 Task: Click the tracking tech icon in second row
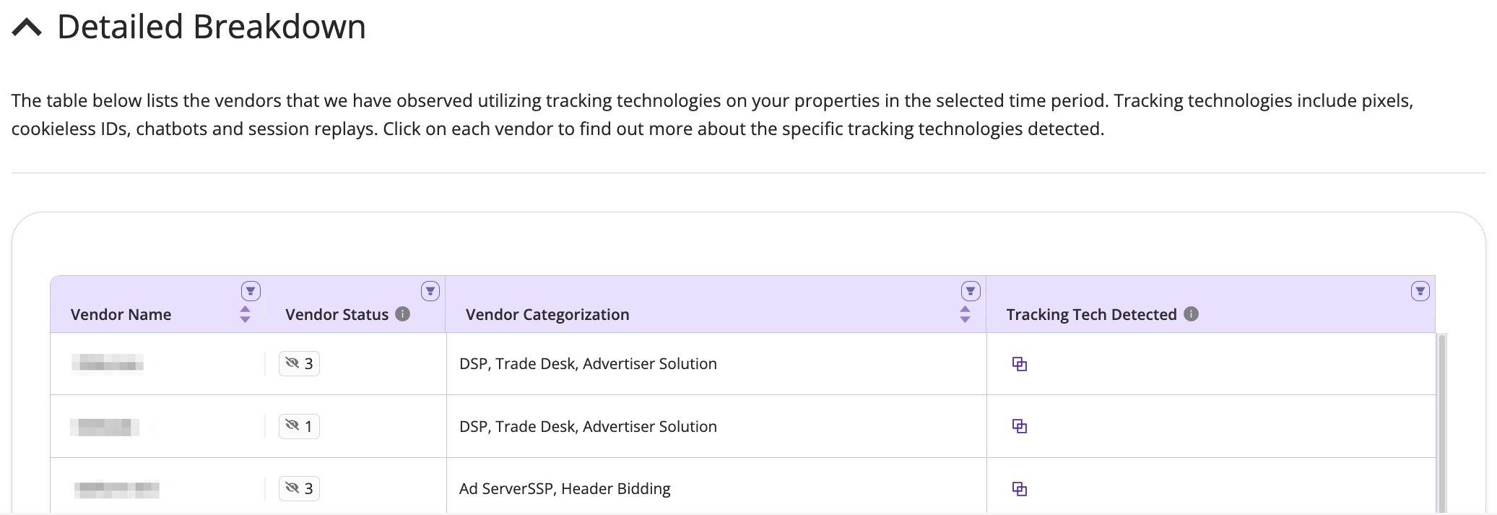click(1019, 426)
